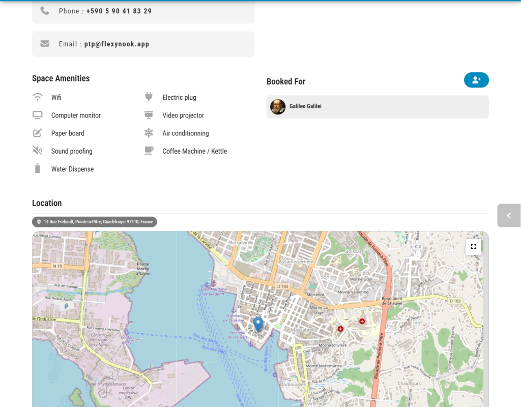Click the parking P symbol on map

point(66,307)
